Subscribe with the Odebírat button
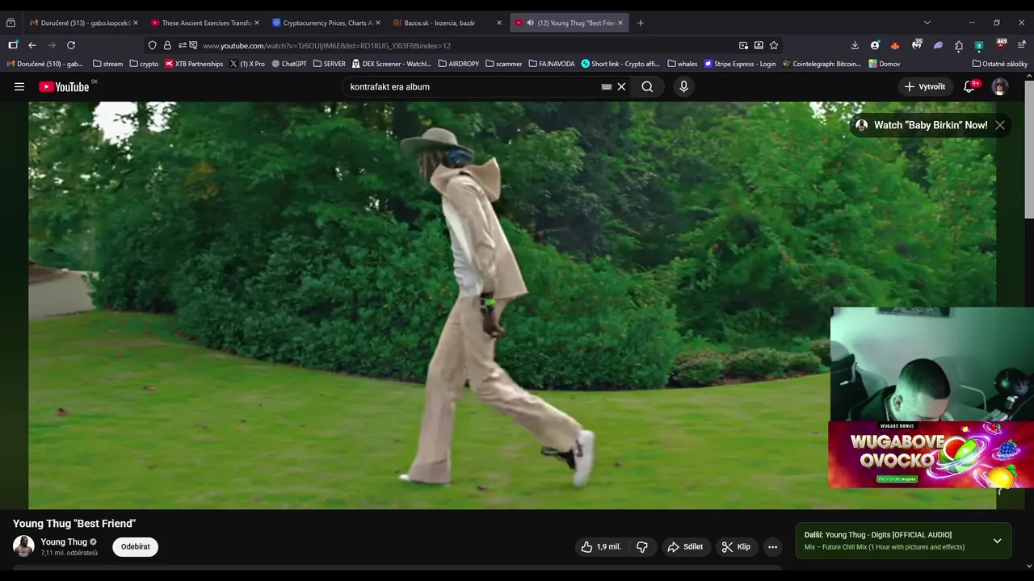 [x=136, y=546]
